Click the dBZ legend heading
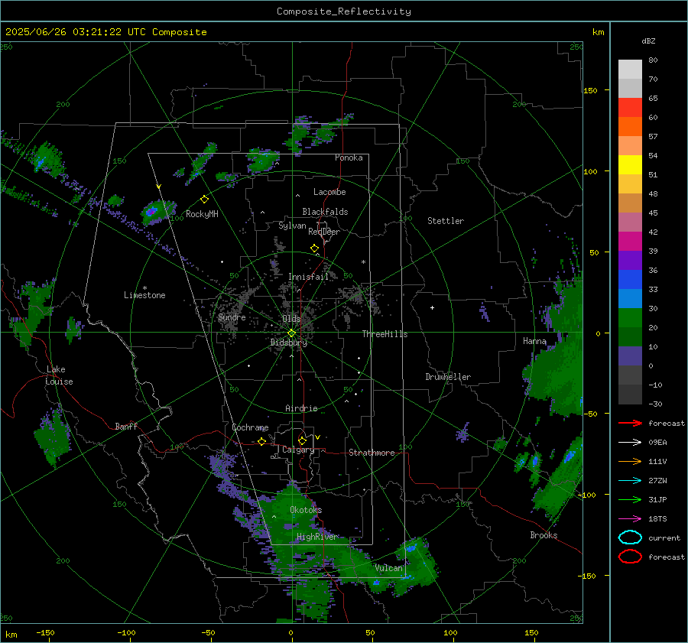This screenshot has width=688, height=643. pyautogui.click(x=648, y=41)
